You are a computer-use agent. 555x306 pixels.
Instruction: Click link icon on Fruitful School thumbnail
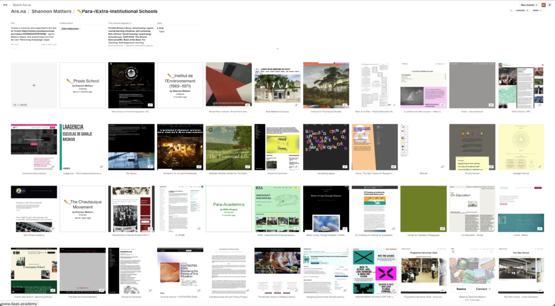pos(491,167)
